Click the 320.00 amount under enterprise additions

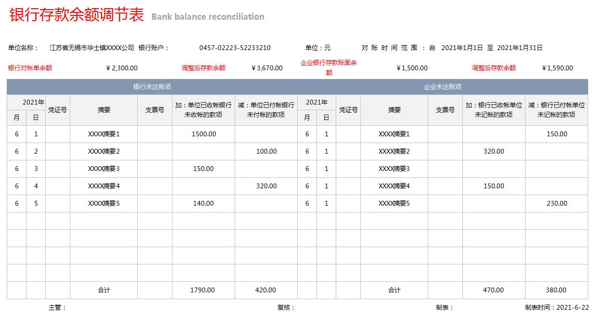coord(493,151)
